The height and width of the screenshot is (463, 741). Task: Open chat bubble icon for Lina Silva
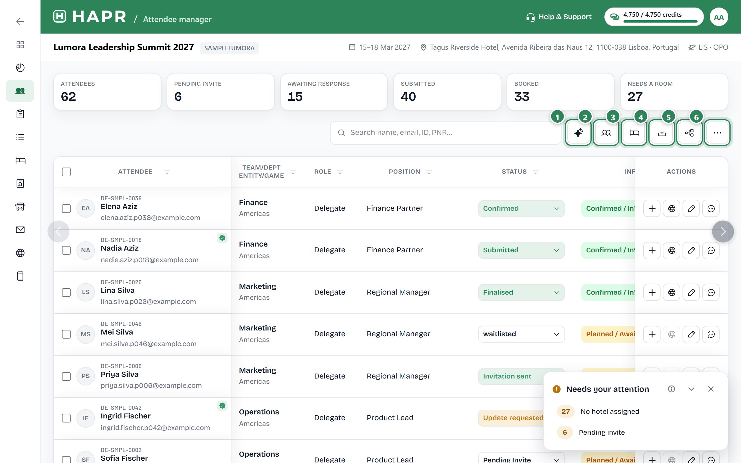point(711,293)
